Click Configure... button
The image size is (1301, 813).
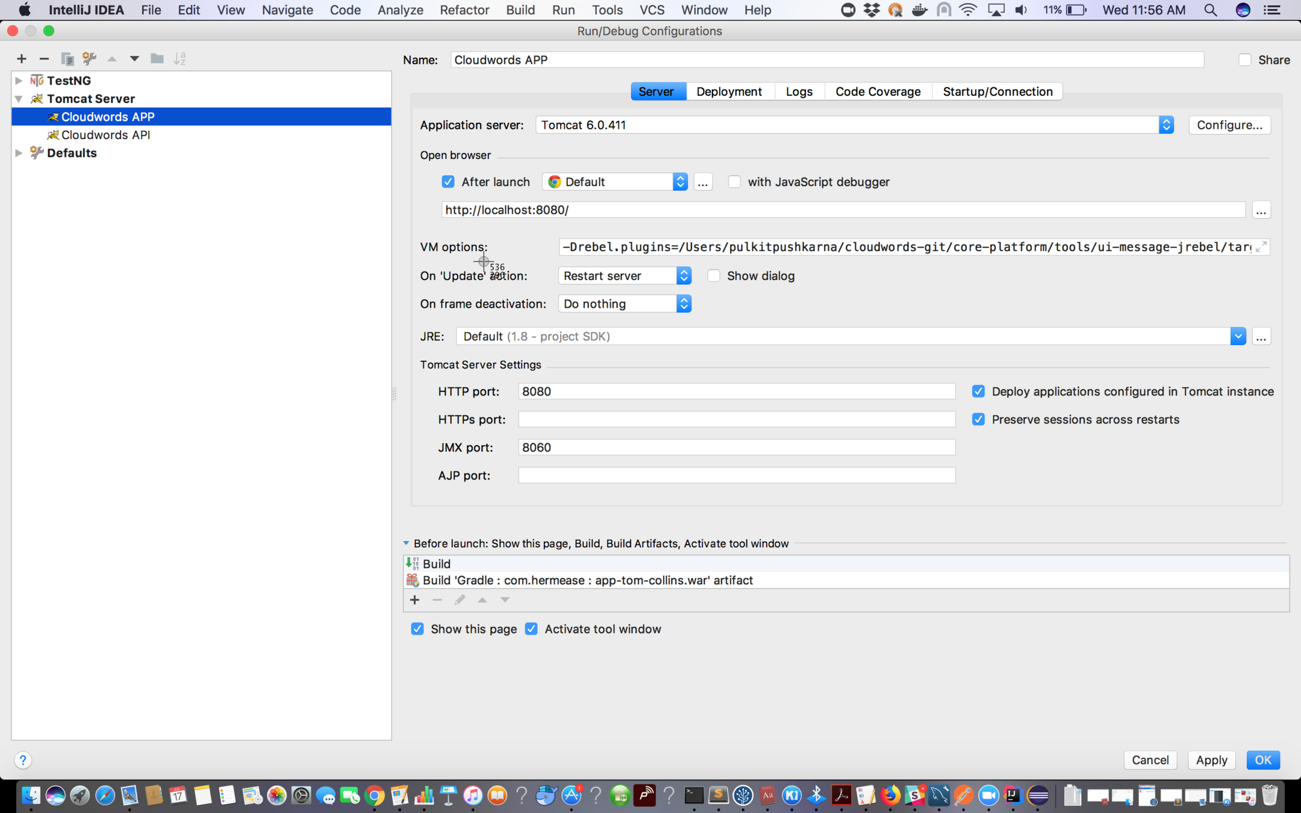(x=1229, y=125)
